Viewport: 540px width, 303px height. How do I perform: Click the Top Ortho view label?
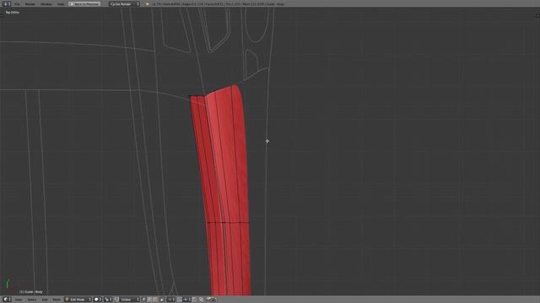click(x=13, y=13)
